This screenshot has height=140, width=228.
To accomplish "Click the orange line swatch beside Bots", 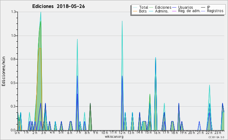I will click(x=135, y=11).
